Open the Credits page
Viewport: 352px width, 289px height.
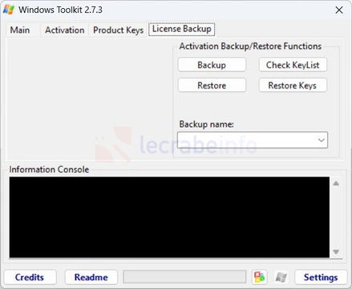(30, 277)
